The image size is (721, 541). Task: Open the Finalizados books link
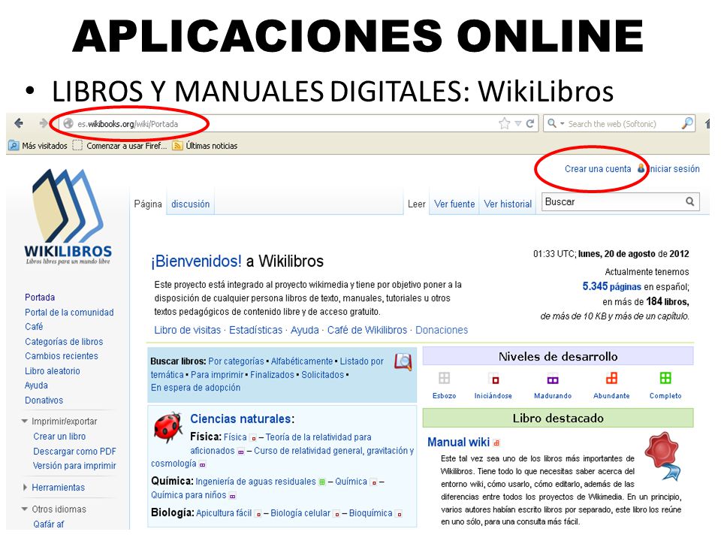272,374
